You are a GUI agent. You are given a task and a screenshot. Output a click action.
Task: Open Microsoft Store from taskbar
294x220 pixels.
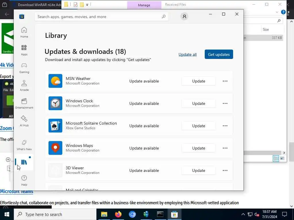[x=174, y=214]
